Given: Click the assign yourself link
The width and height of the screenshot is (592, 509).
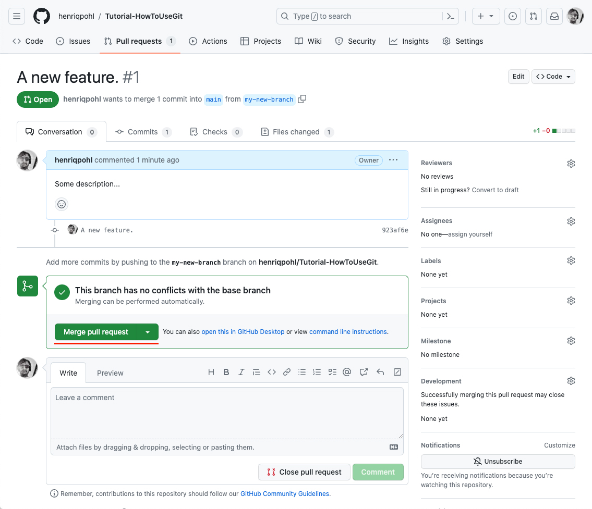Looking at the screenshot, I should click(x=470, y=234).
